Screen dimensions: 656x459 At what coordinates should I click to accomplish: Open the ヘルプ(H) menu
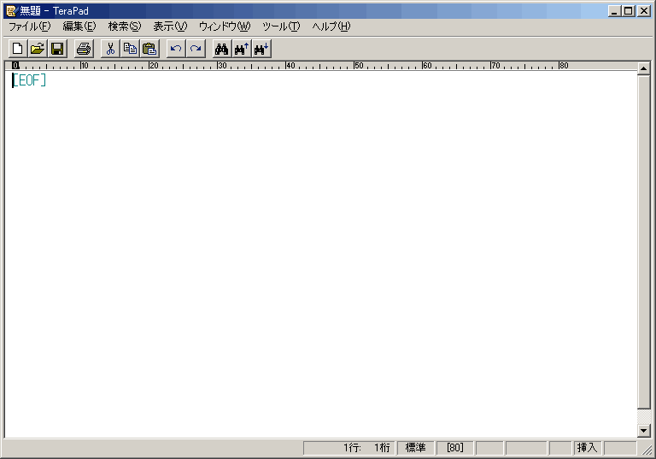[x=331, y=26]
